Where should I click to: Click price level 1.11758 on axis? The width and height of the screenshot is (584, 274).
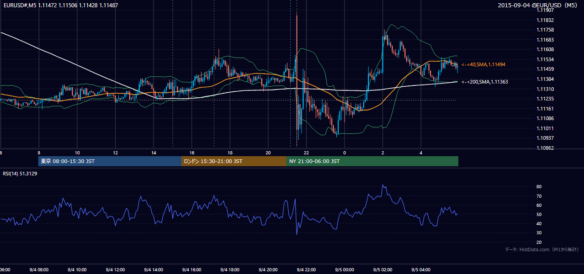point(546,30)
